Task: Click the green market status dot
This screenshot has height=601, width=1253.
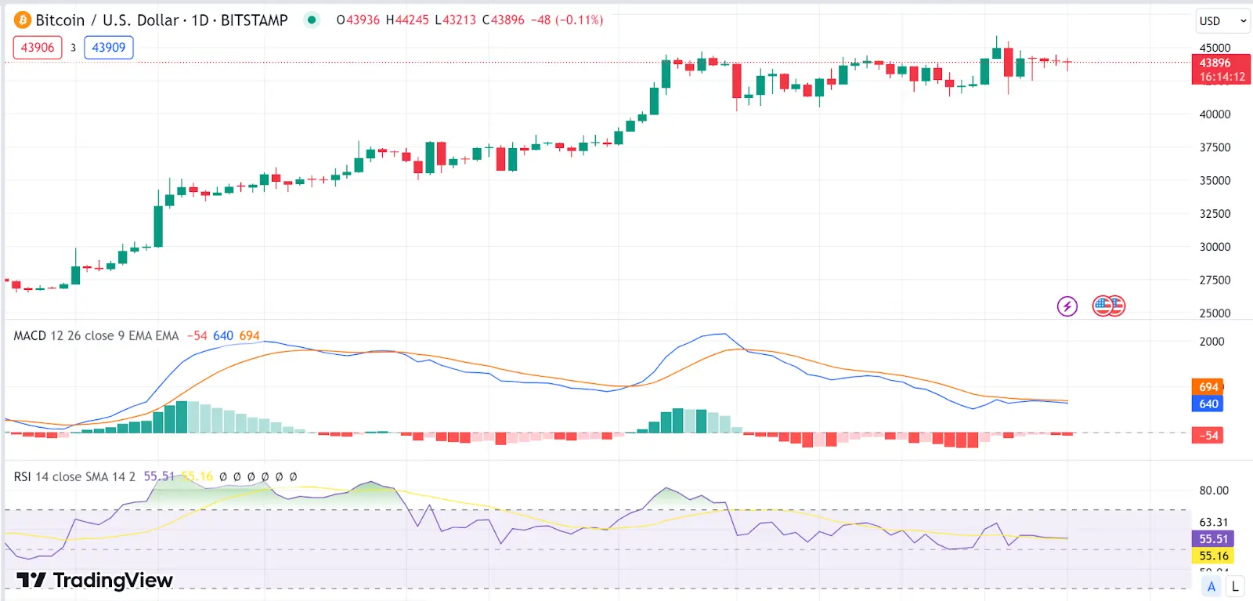Action: point(312,20)
